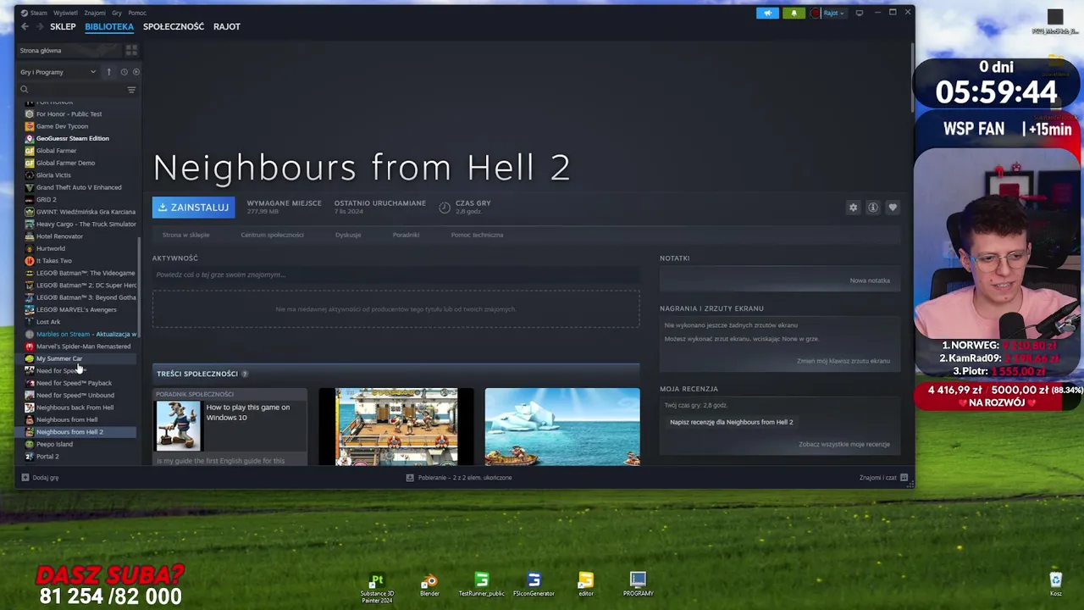
Task: Click the help icon next to Treści społeczności
Action: point(245,374)
